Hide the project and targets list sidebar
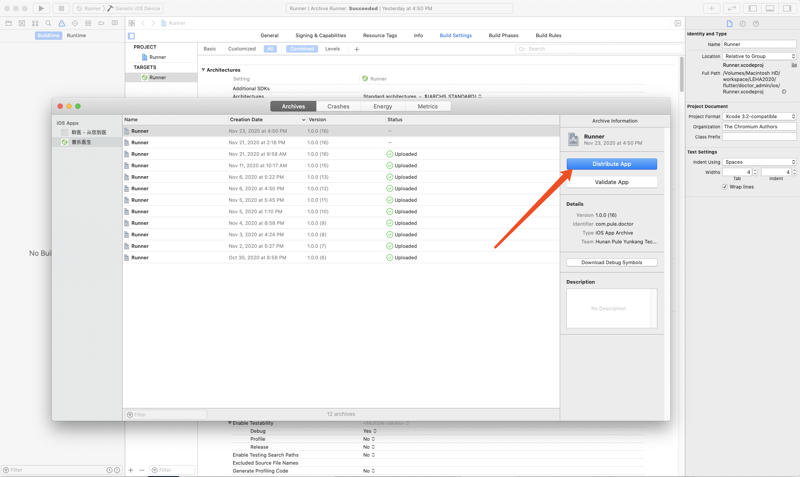Screen dimensions: 800x477 131,36
